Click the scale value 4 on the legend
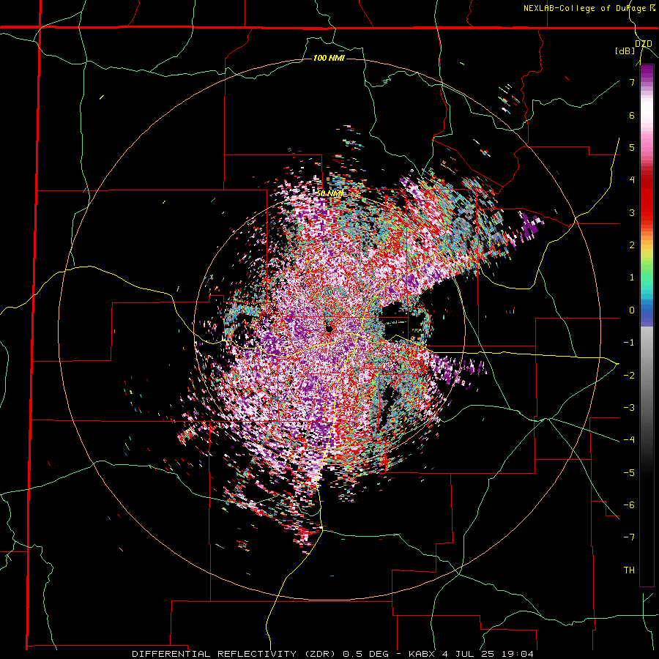659x659 pixels. point(632,179)
